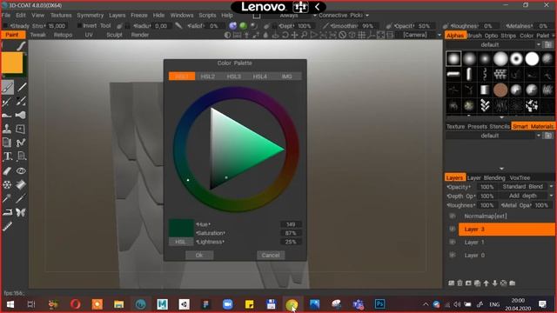Duplicate layer icon in Layers panel
Viewport: 557px width, 313px height.
[478, 283]
